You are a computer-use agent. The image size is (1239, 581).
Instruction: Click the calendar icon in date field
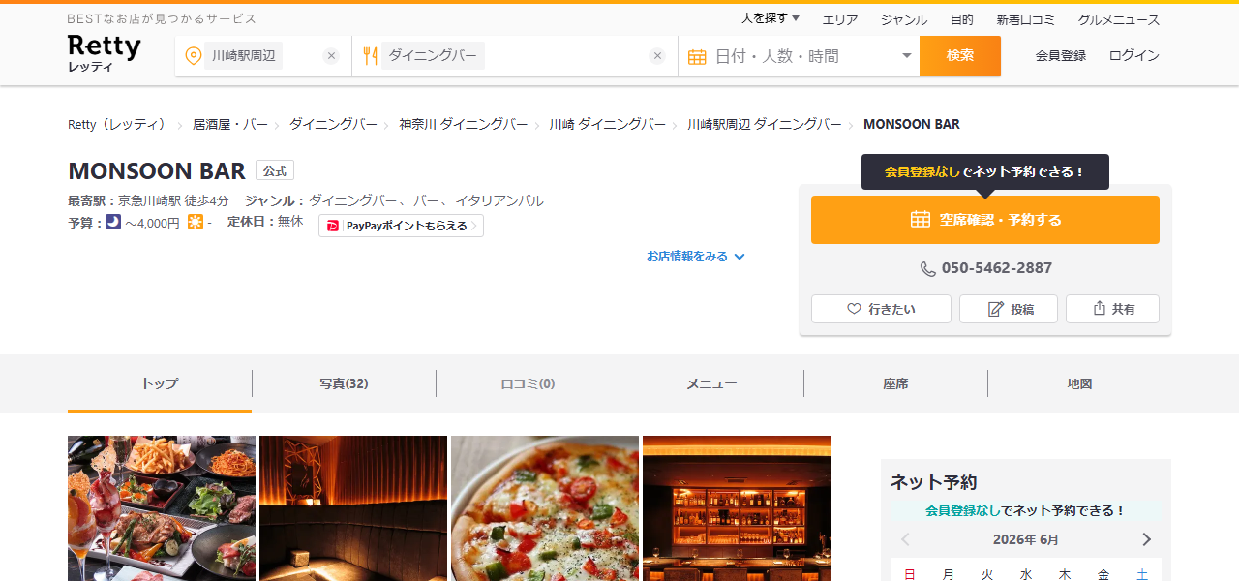[697, 56]
